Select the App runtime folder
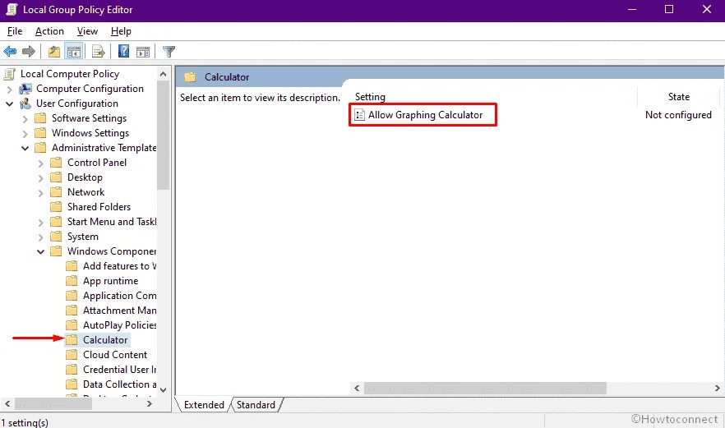This screenshot has width=725, height=428. click(x=110, y=281)
